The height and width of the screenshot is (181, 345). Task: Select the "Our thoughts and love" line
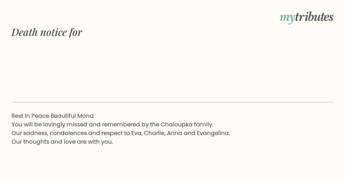tap(62, 142)
